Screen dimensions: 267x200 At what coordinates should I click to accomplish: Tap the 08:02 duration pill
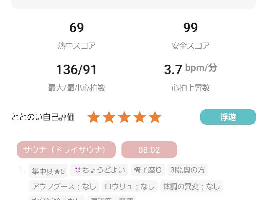point(149,150)
